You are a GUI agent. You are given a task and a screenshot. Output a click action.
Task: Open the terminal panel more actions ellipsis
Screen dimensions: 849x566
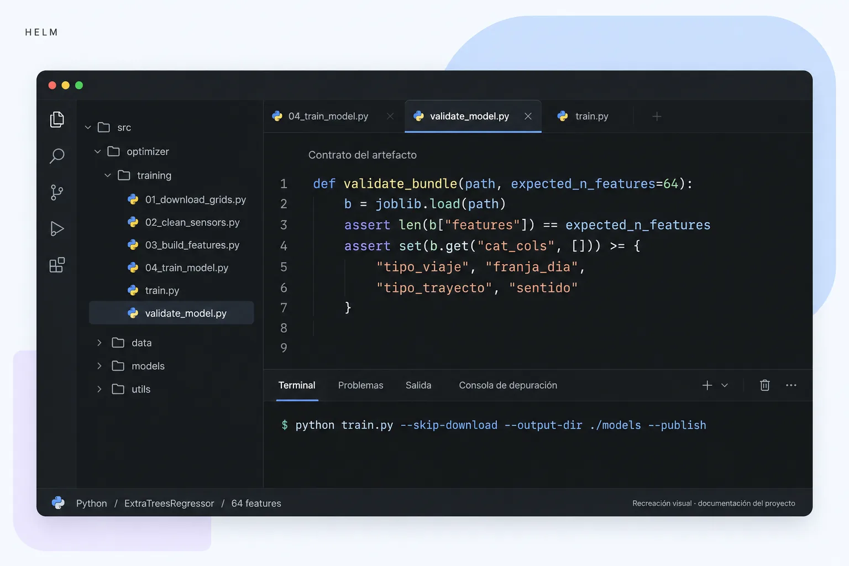click(x=791, y=385)
